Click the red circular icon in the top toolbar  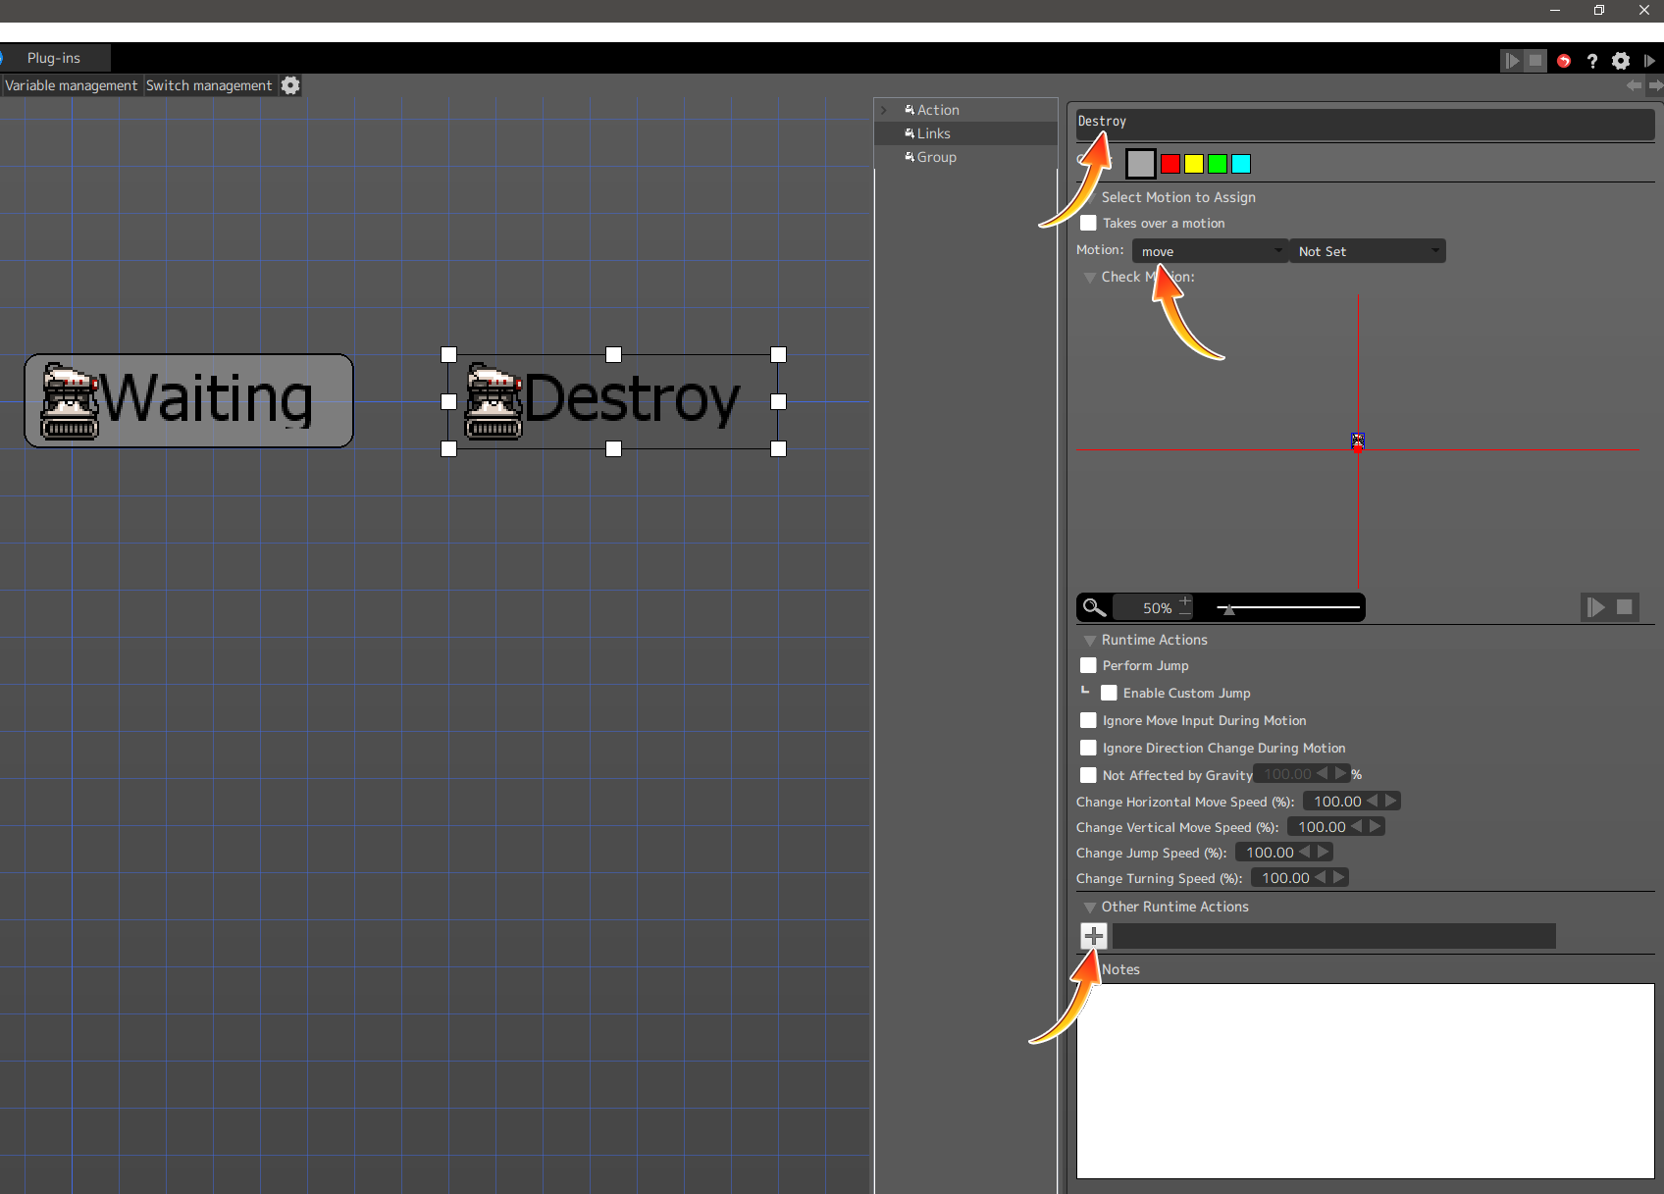coord(1564,61)
